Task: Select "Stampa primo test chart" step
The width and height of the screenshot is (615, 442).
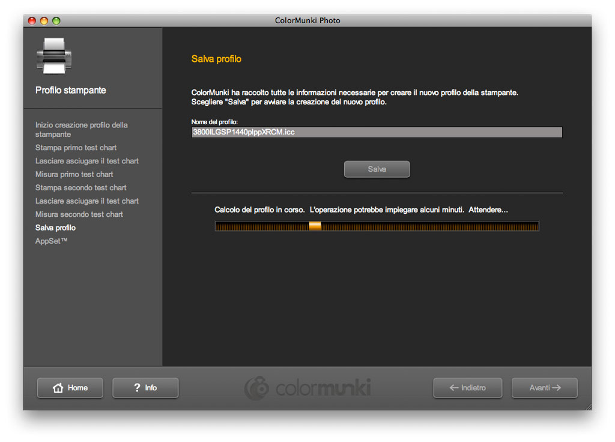Action: (76, 148)
